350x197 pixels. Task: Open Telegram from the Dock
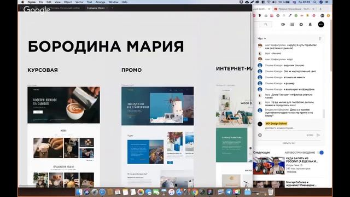[x=229, y=192]
